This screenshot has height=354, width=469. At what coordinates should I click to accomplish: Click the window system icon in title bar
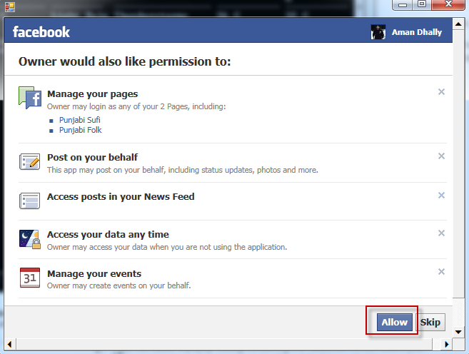(9, 6)
